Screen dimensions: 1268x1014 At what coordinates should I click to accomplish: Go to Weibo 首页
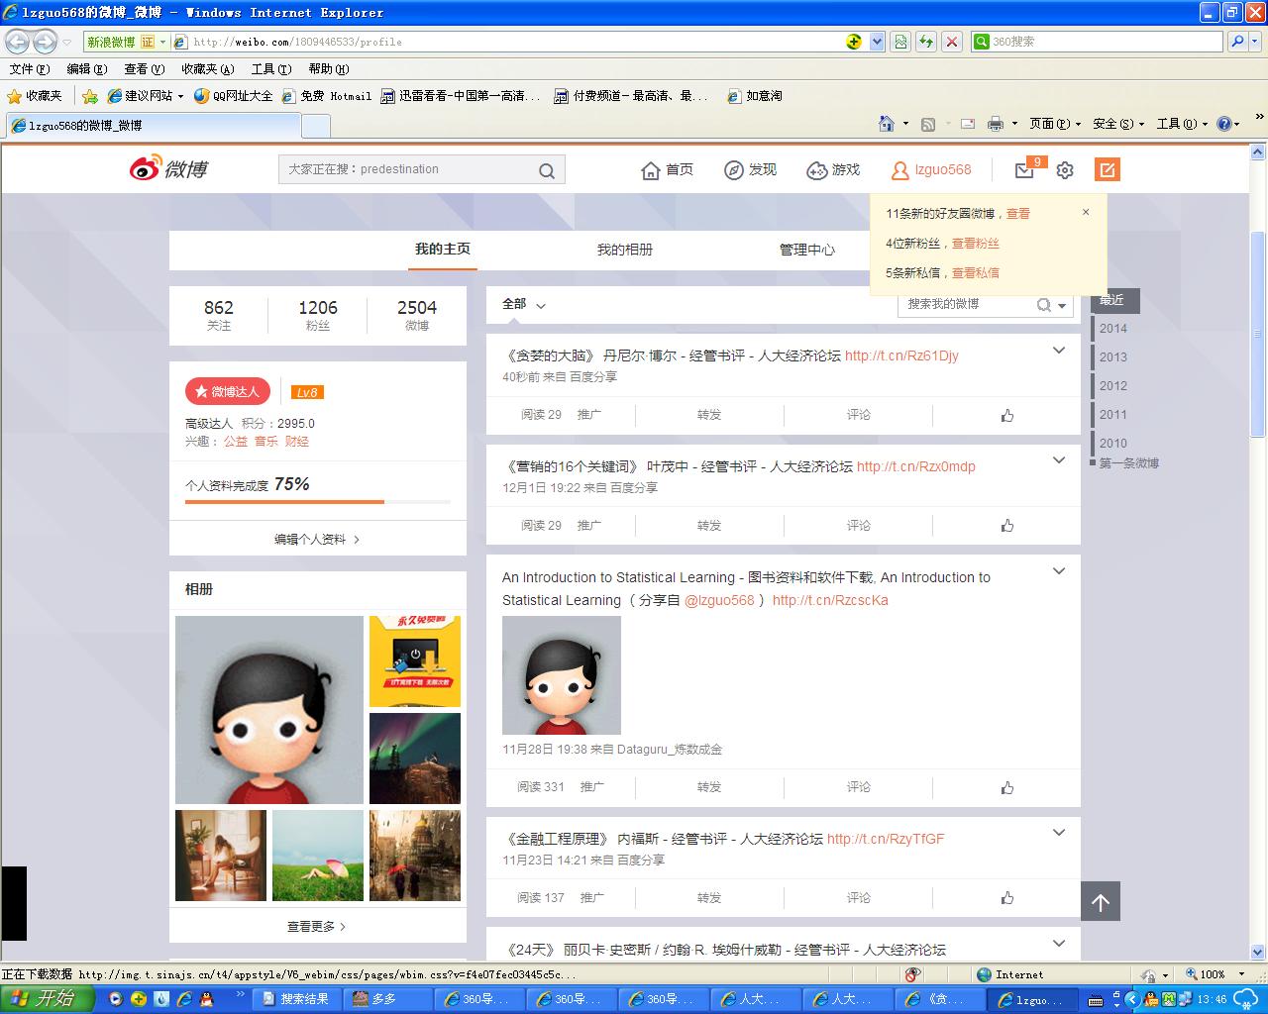pyautogui.click(x=668, y=170)
